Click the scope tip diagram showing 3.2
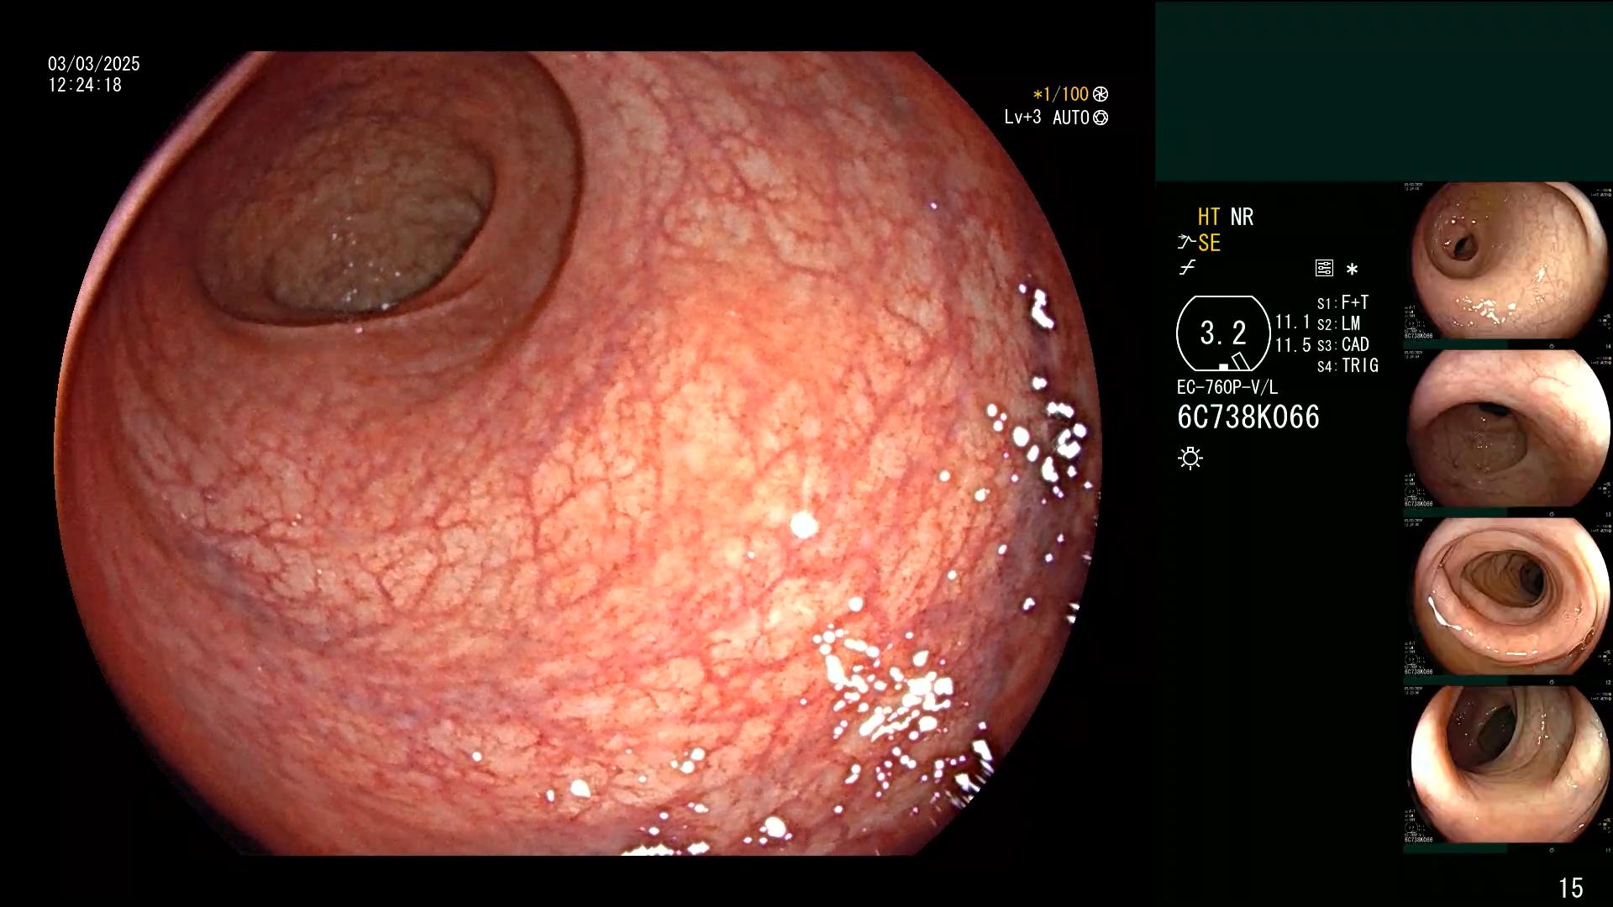 point(1223,333)
